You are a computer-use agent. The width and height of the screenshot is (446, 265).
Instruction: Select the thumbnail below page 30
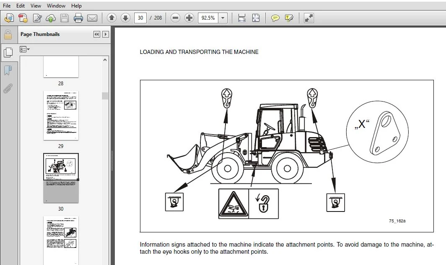coord(61,241)
